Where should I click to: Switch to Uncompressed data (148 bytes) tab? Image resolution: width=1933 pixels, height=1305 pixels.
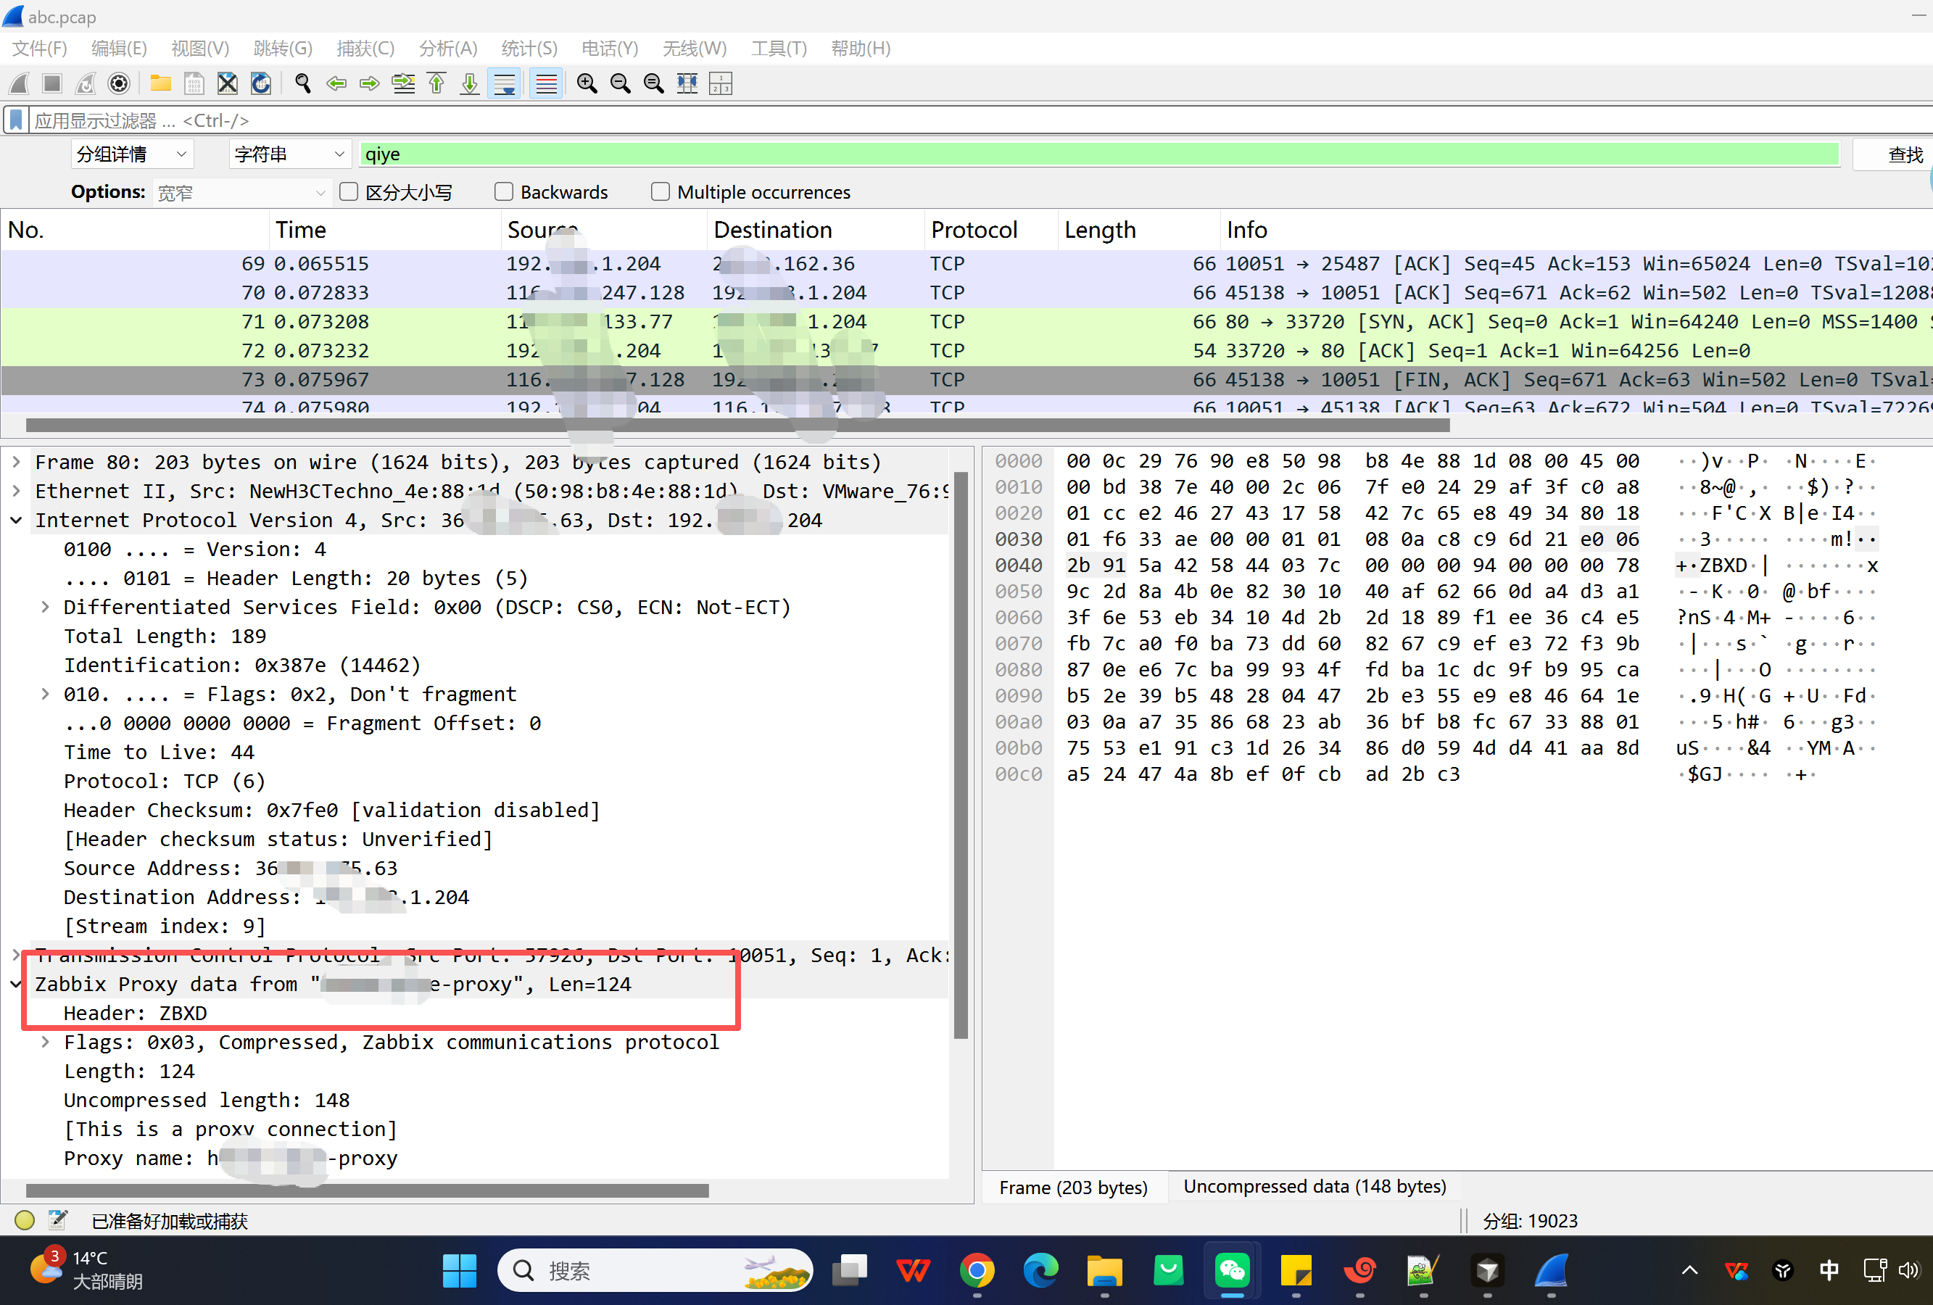click(1315, 1187)
